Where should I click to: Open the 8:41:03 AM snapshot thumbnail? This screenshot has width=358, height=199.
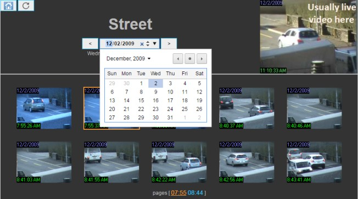(x=44, y=162)
